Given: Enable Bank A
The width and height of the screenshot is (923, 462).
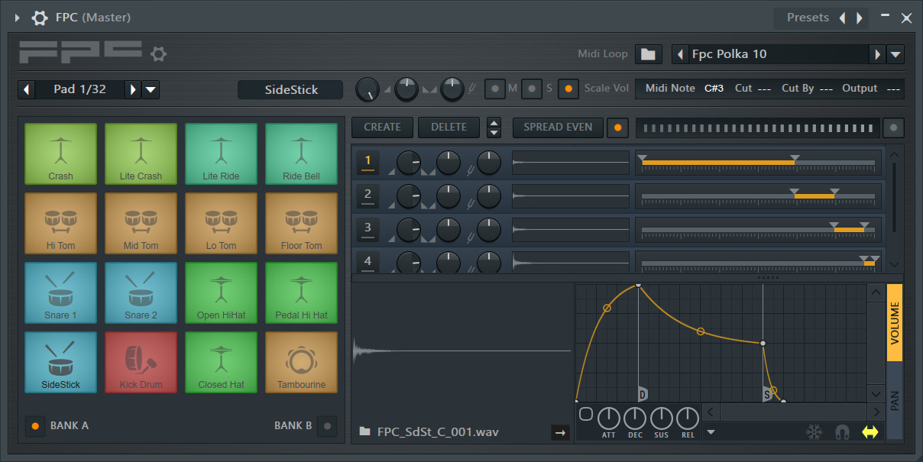Looking at the screenshot, I should click(34, 425).
